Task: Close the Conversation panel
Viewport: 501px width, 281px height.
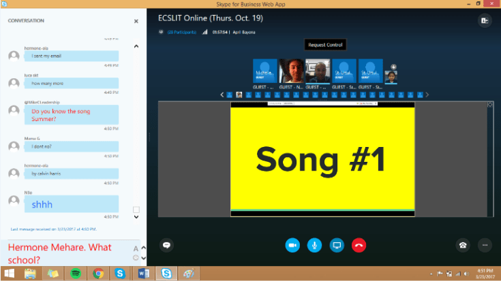Action: (x=136, y=21)
